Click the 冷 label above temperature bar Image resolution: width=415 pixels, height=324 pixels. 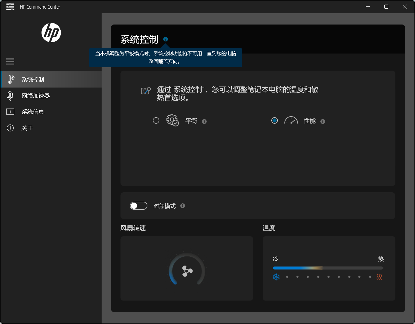[275, 259]
